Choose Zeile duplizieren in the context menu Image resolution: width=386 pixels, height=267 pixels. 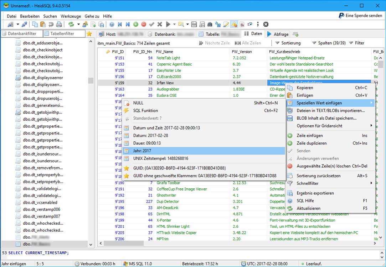click(331, 143)
